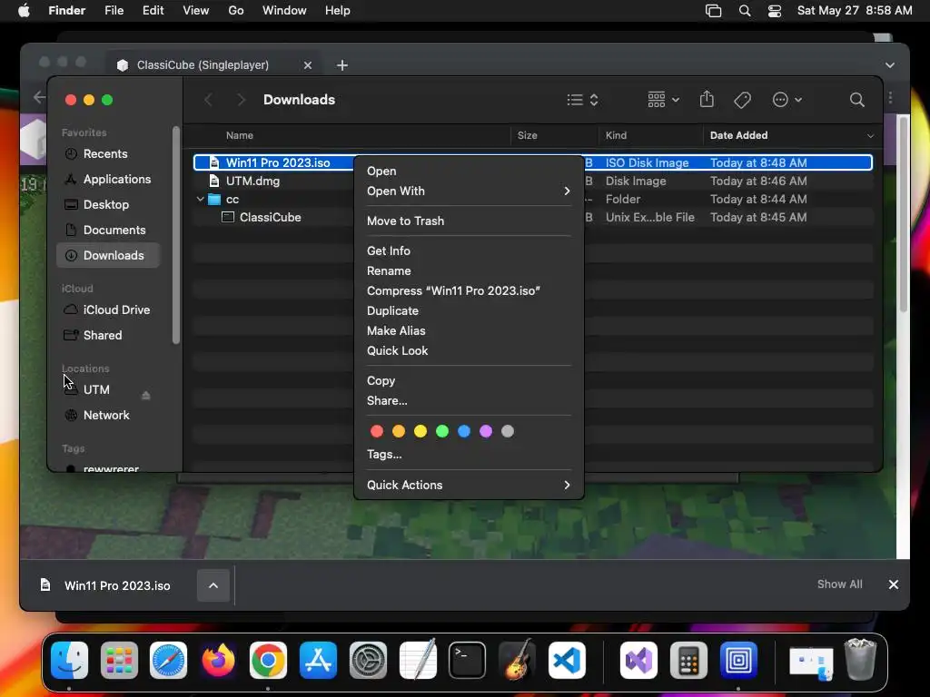Open the view style list switcher
The image size is (930, 697).
click(x=582, y=100)
